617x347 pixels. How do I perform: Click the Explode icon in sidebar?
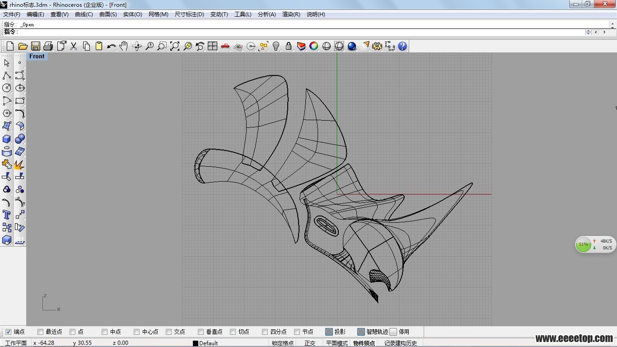point(19,164)
